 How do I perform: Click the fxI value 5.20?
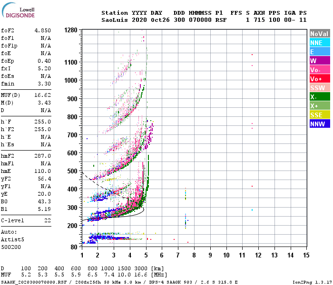pos(44,68)
